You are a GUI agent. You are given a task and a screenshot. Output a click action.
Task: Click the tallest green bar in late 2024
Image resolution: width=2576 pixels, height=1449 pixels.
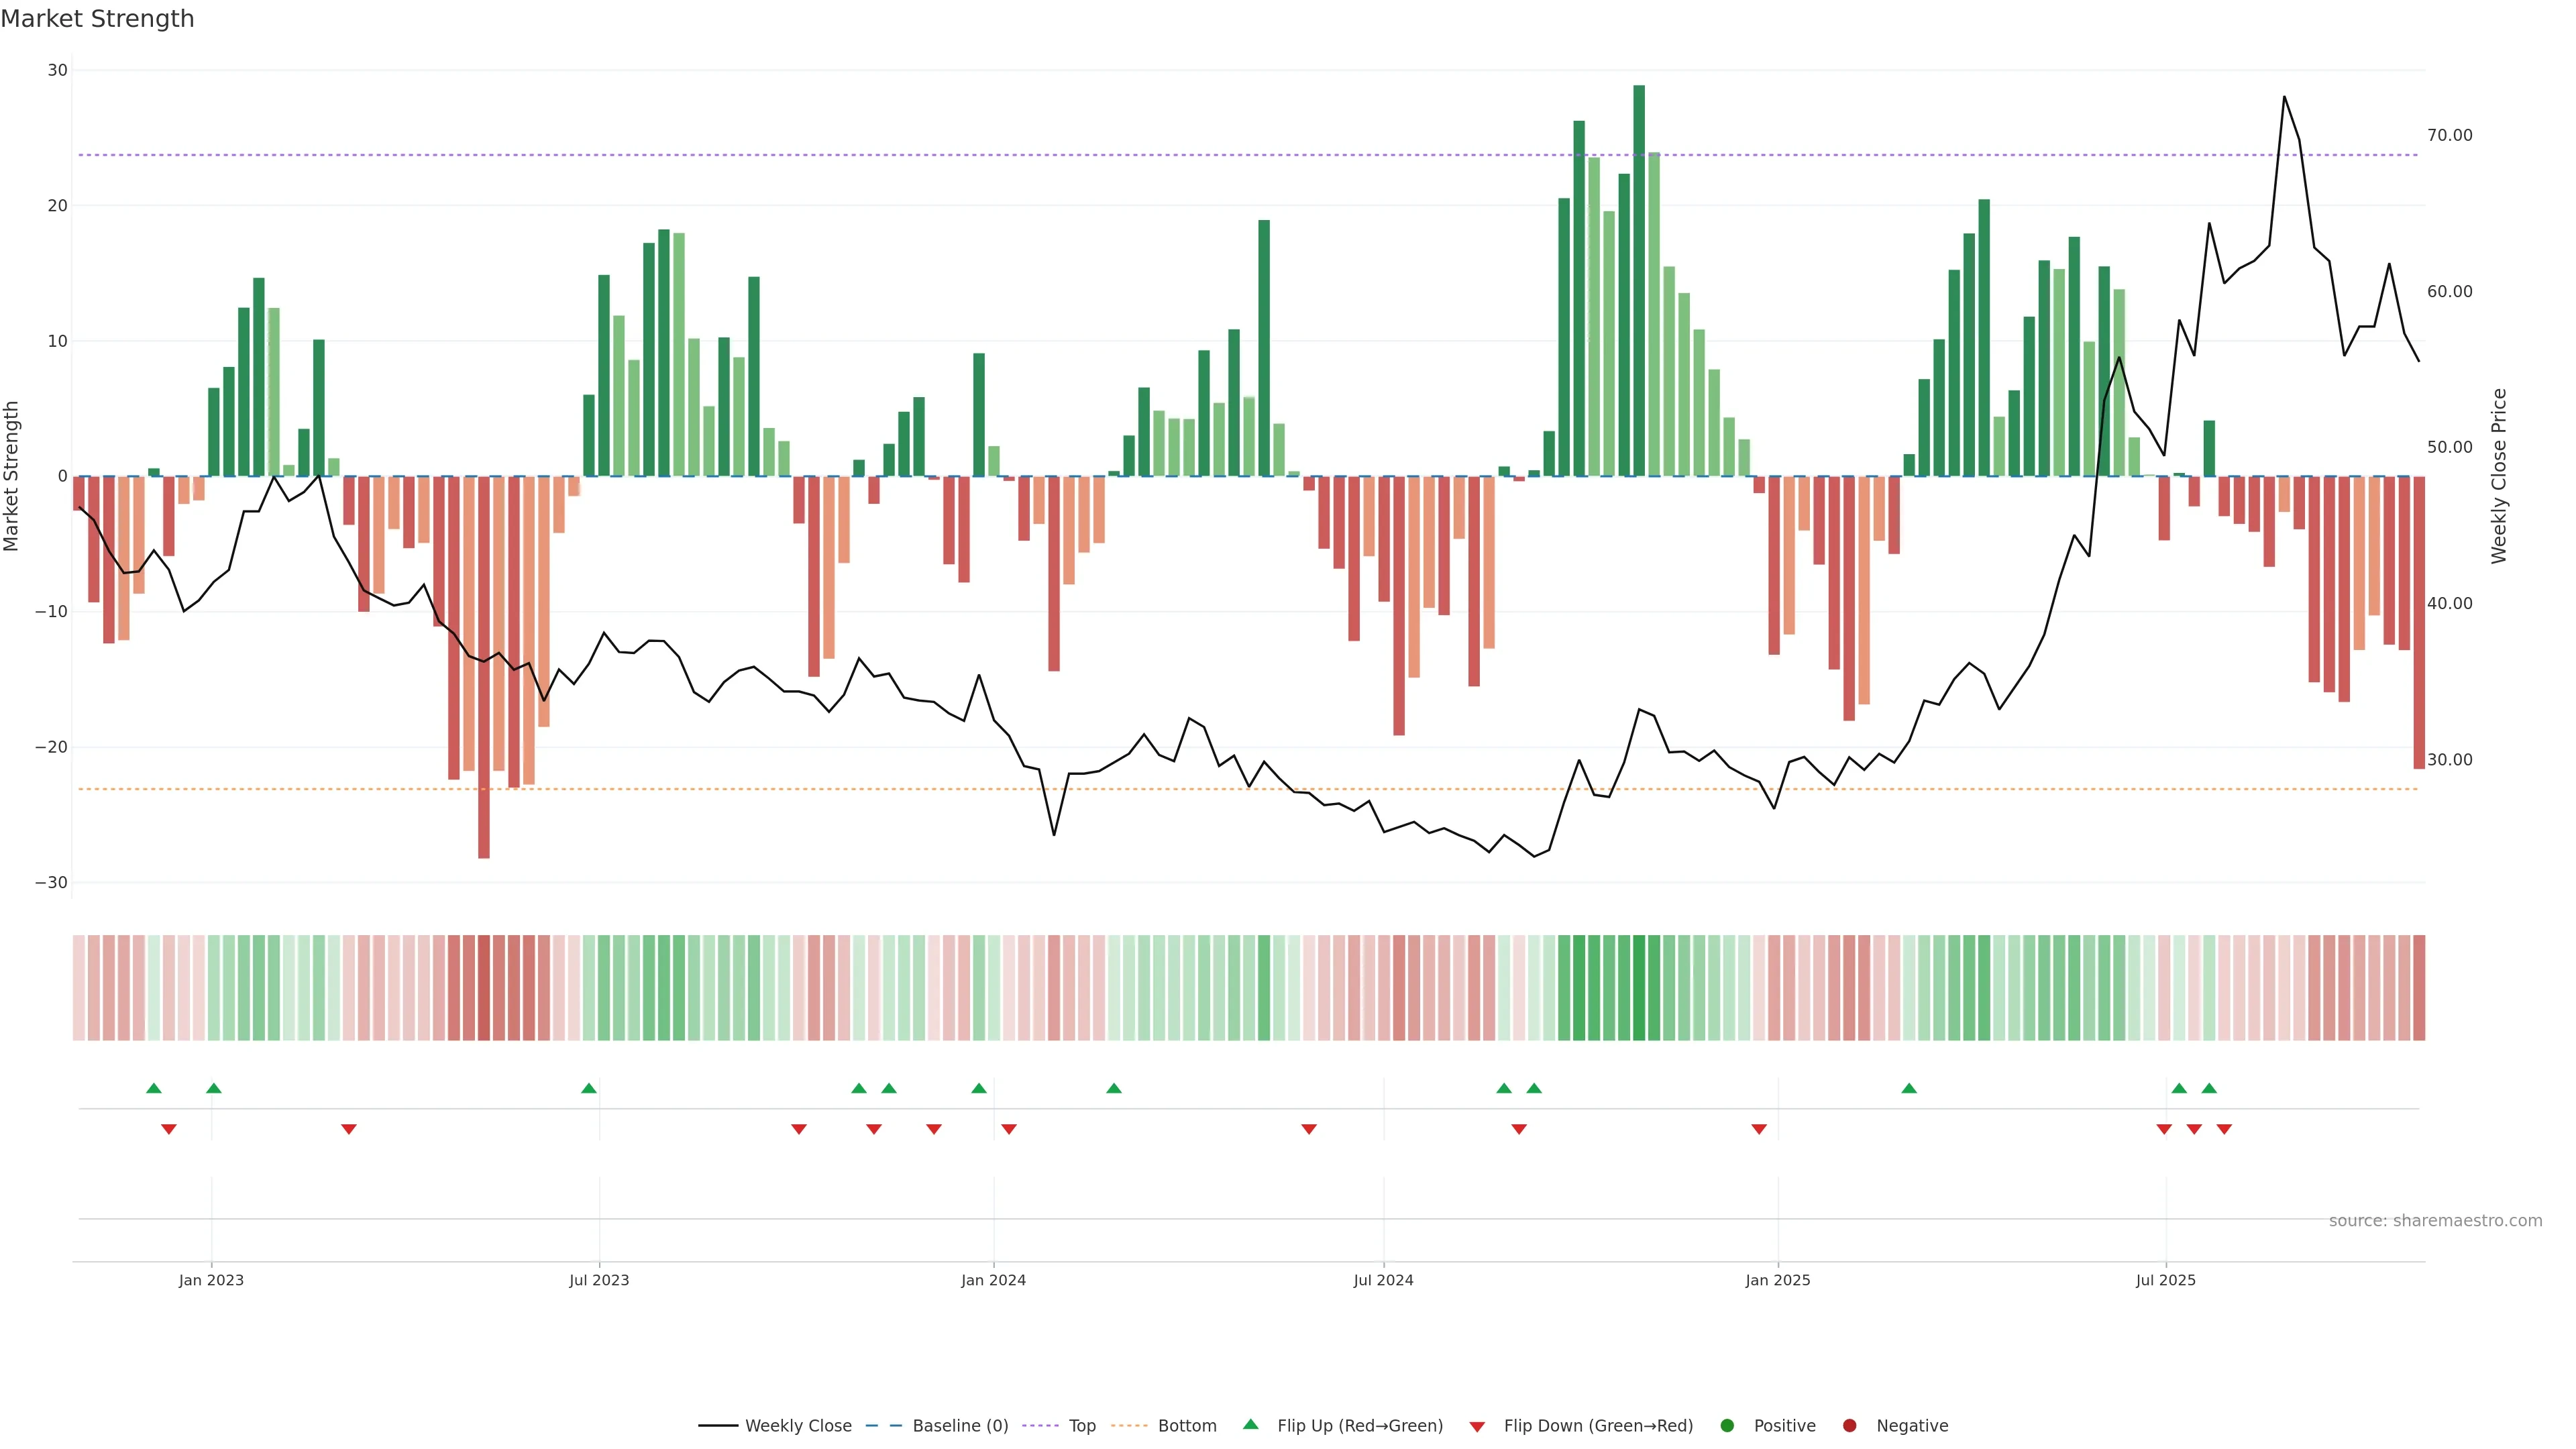coord(1639,280)
